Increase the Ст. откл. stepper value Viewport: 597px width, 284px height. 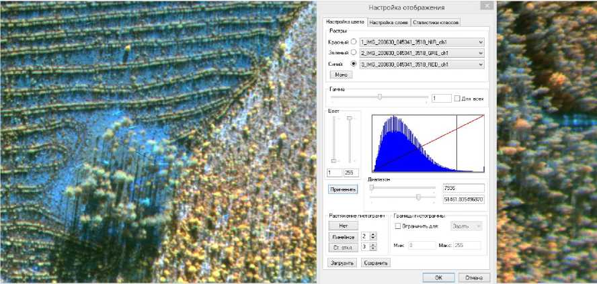point(373,245)
